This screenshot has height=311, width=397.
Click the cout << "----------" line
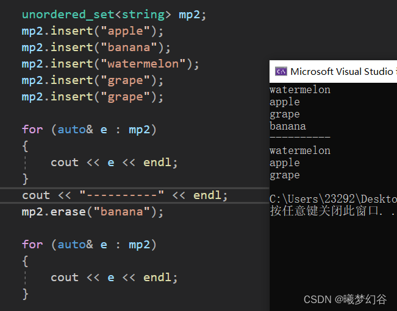click(x=125, y=195)
